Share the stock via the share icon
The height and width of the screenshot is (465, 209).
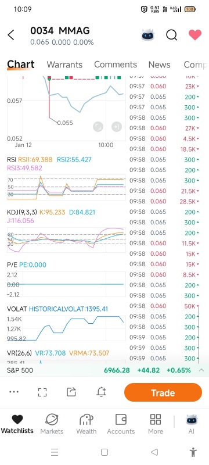pos(71,392)
